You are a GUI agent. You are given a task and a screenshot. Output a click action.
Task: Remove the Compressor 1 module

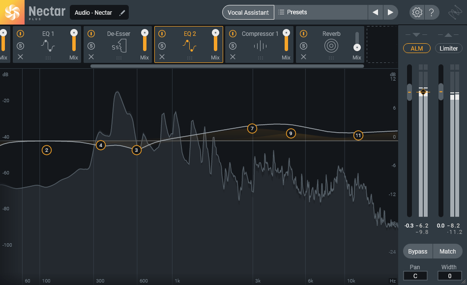[x=233, y=57]
